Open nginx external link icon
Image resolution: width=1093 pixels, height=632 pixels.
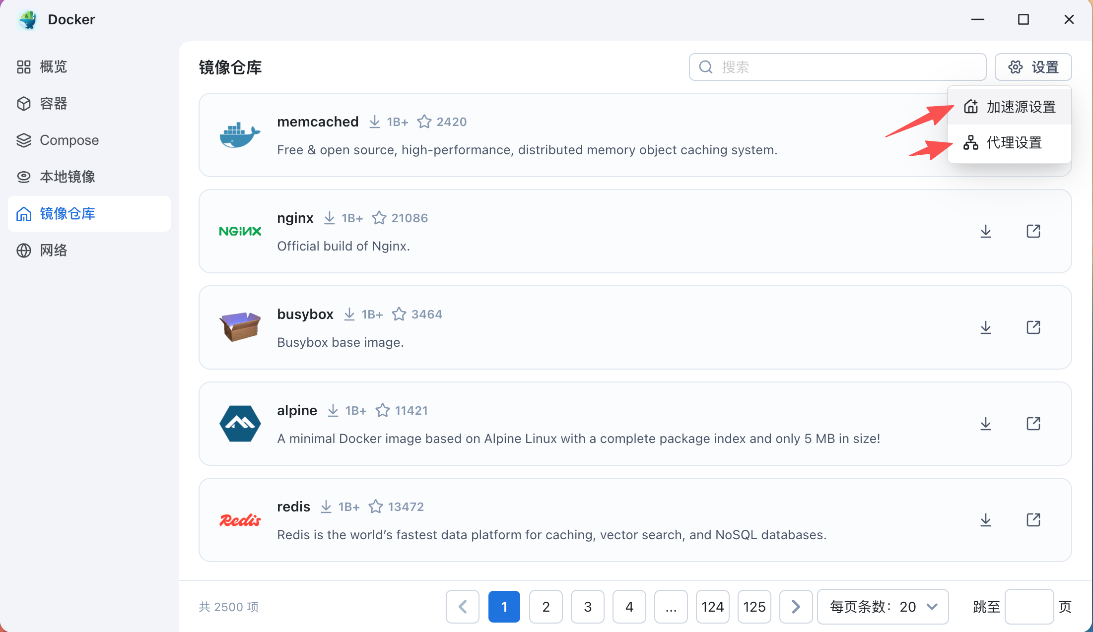(x=1033, y=231)
